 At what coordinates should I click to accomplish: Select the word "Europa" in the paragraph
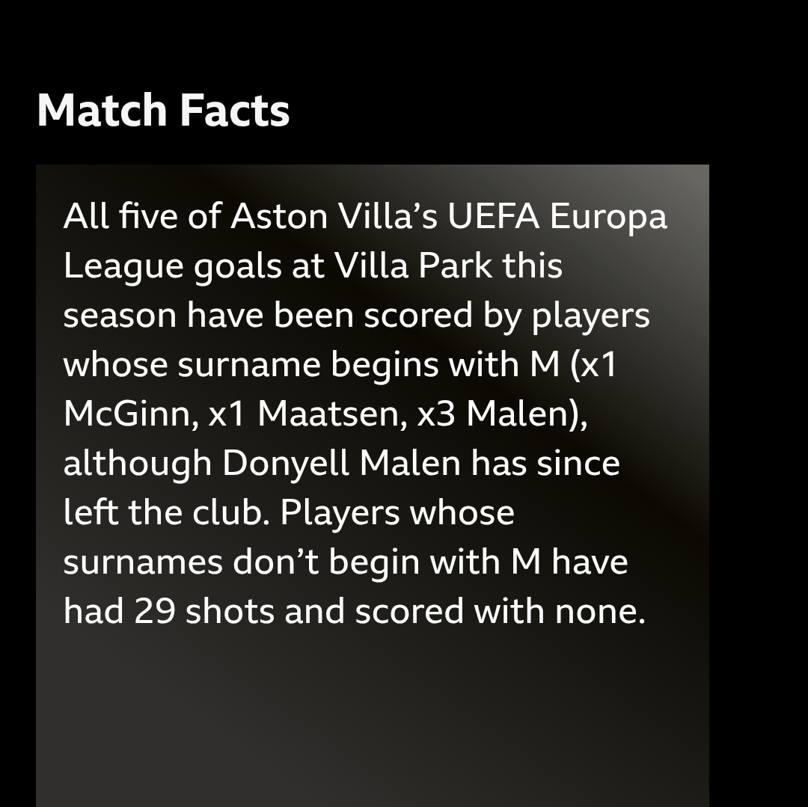click(608, 217)
